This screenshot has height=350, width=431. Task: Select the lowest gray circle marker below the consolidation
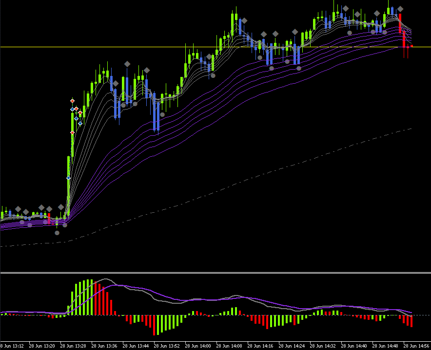57,233
